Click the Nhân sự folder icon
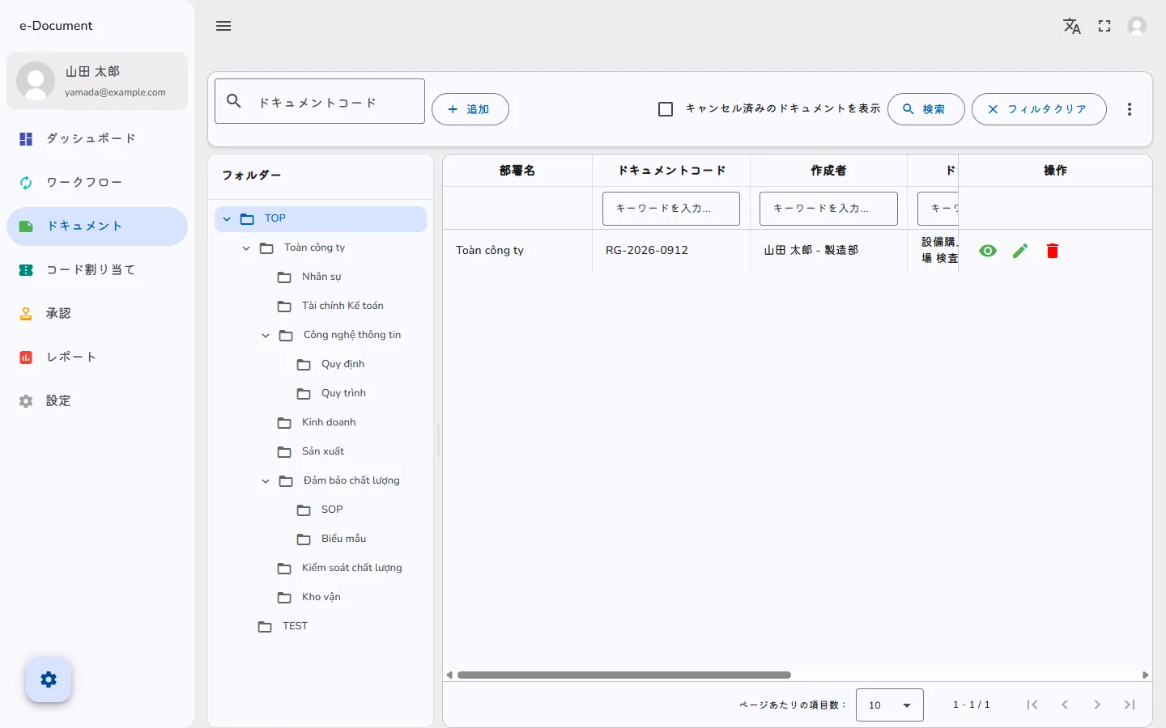 tap(284, 277)
